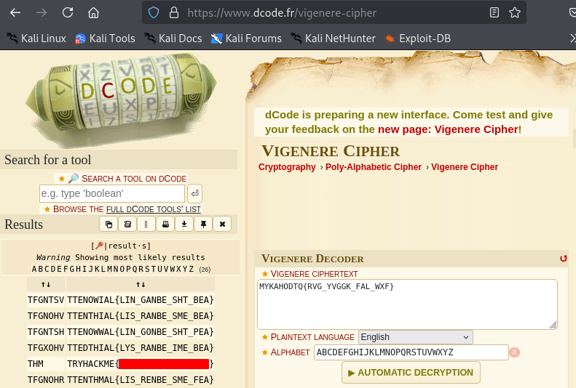Open the Kali Tools bookmark
This screenshot has height=388, width=576.
click(105, 39)
